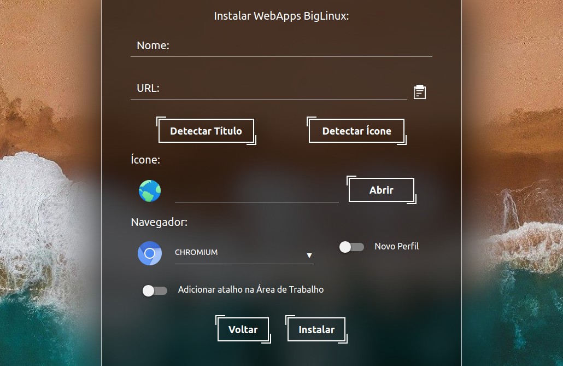Enable Adicionar atalho na Área de Trabalho switch

pyautogui.click(x=155, y=291)
